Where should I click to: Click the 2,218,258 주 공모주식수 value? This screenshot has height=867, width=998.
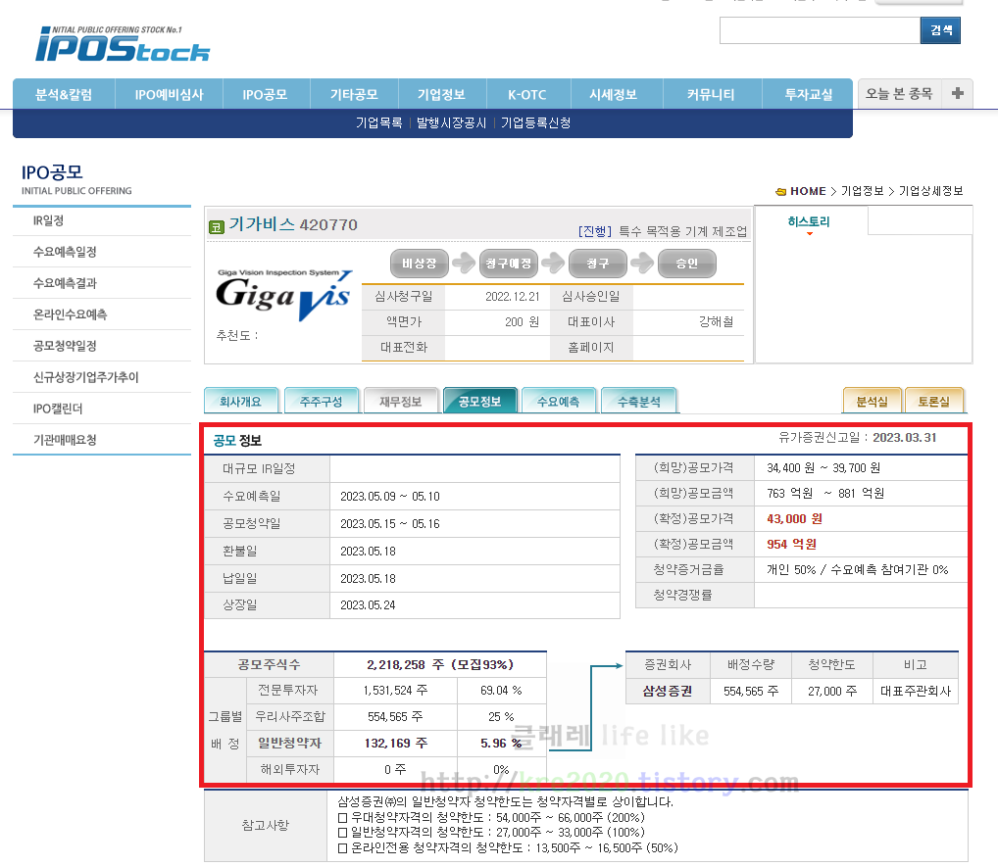pyautogui.click(x=440, y=665)
